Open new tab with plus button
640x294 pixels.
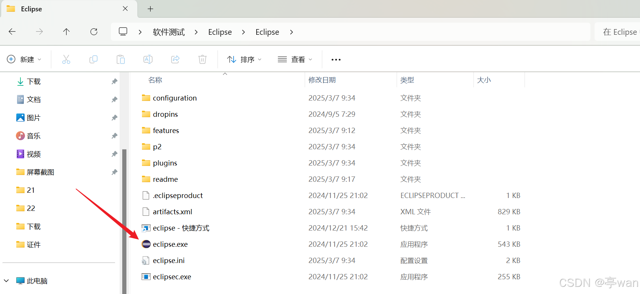[x=150, y=9]
